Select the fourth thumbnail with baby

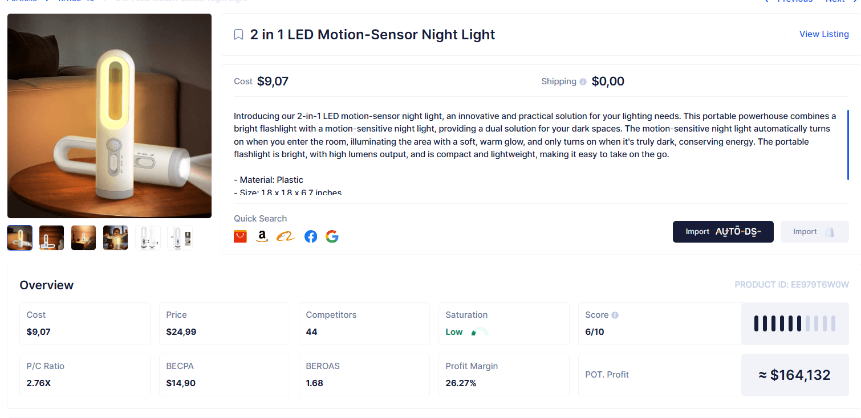pyautogui.click(x=115, y=237)
